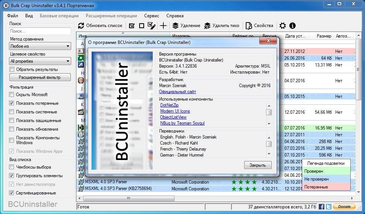The height and width of the screenshot is (214, 365).
Task: Click the icon beside the 12.07.2016 row
Action: [x=81, y=112]
